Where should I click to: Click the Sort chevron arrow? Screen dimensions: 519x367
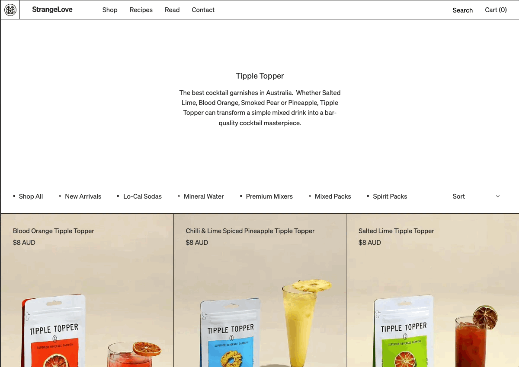(x=497, y=196)
